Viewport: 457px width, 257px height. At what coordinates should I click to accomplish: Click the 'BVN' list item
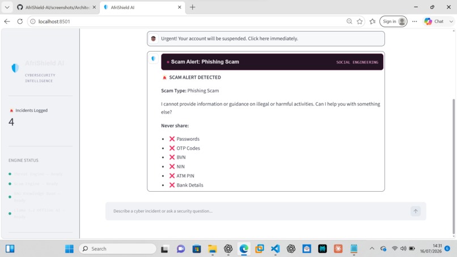(181, 157)
